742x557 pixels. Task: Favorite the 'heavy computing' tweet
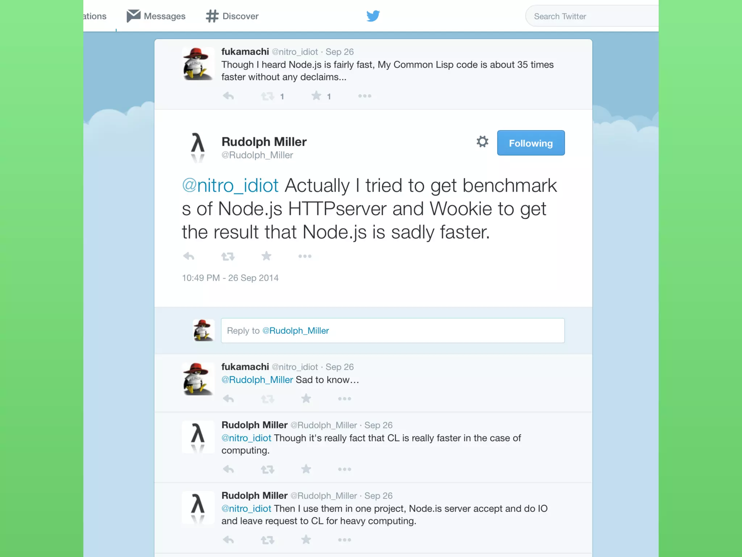(x=306, y=540)
